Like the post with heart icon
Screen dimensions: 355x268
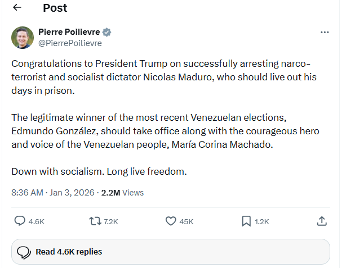[171, 221]
